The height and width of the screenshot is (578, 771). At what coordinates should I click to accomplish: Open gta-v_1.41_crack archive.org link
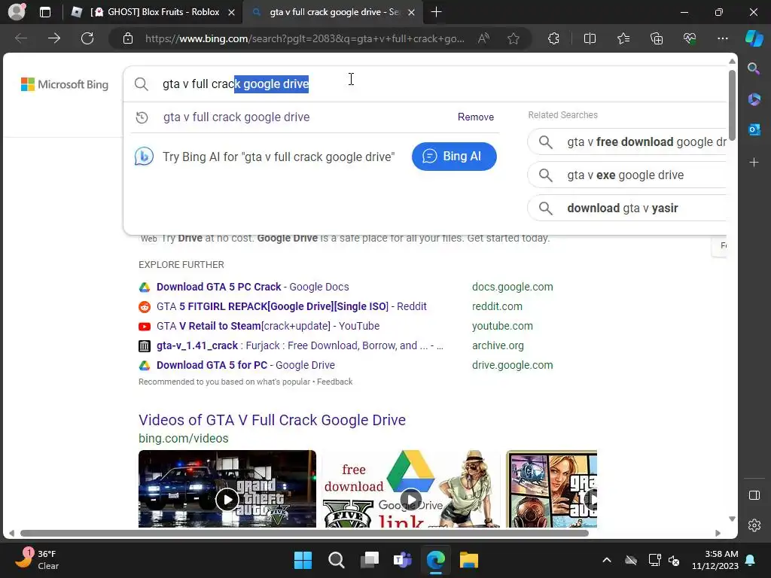(300, 345)
